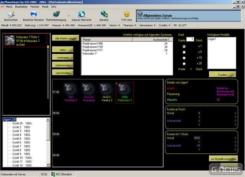Click the verschrotten button

(x=63, y=73)
